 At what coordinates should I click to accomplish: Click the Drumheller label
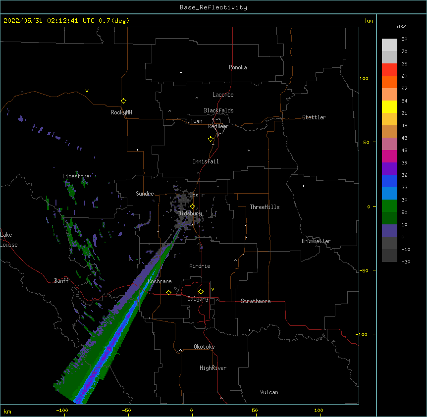point(316,241)
